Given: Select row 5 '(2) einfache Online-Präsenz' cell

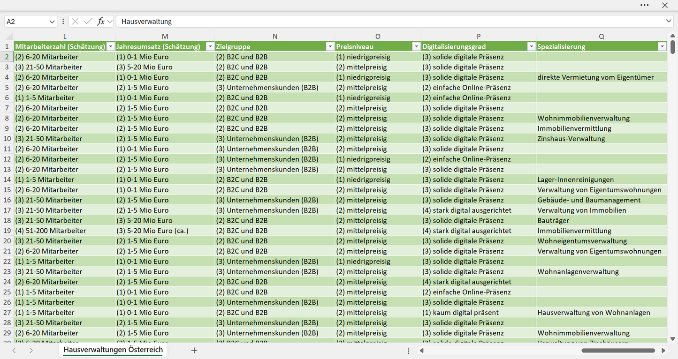Looking at the screenshot, I should 479,88.
